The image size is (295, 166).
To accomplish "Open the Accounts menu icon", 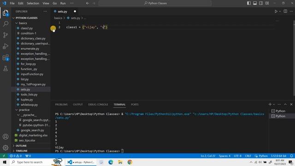I will point(6,136).
